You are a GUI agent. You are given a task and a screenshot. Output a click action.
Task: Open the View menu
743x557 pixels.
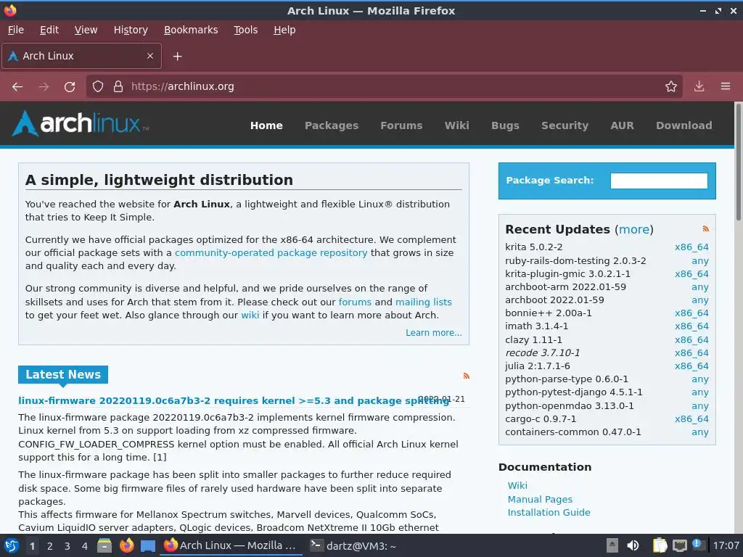point(86,30)
